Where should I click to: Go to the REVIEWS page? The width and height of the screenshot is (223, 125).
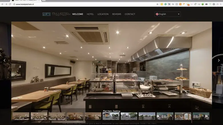tap(116, 14)
